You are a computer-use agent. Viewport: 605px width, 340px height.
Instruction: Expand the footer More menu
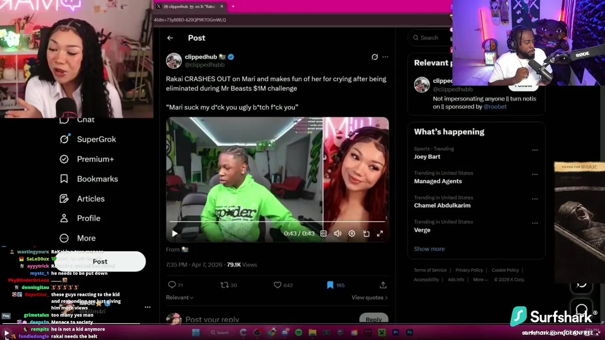pos(480,280)
